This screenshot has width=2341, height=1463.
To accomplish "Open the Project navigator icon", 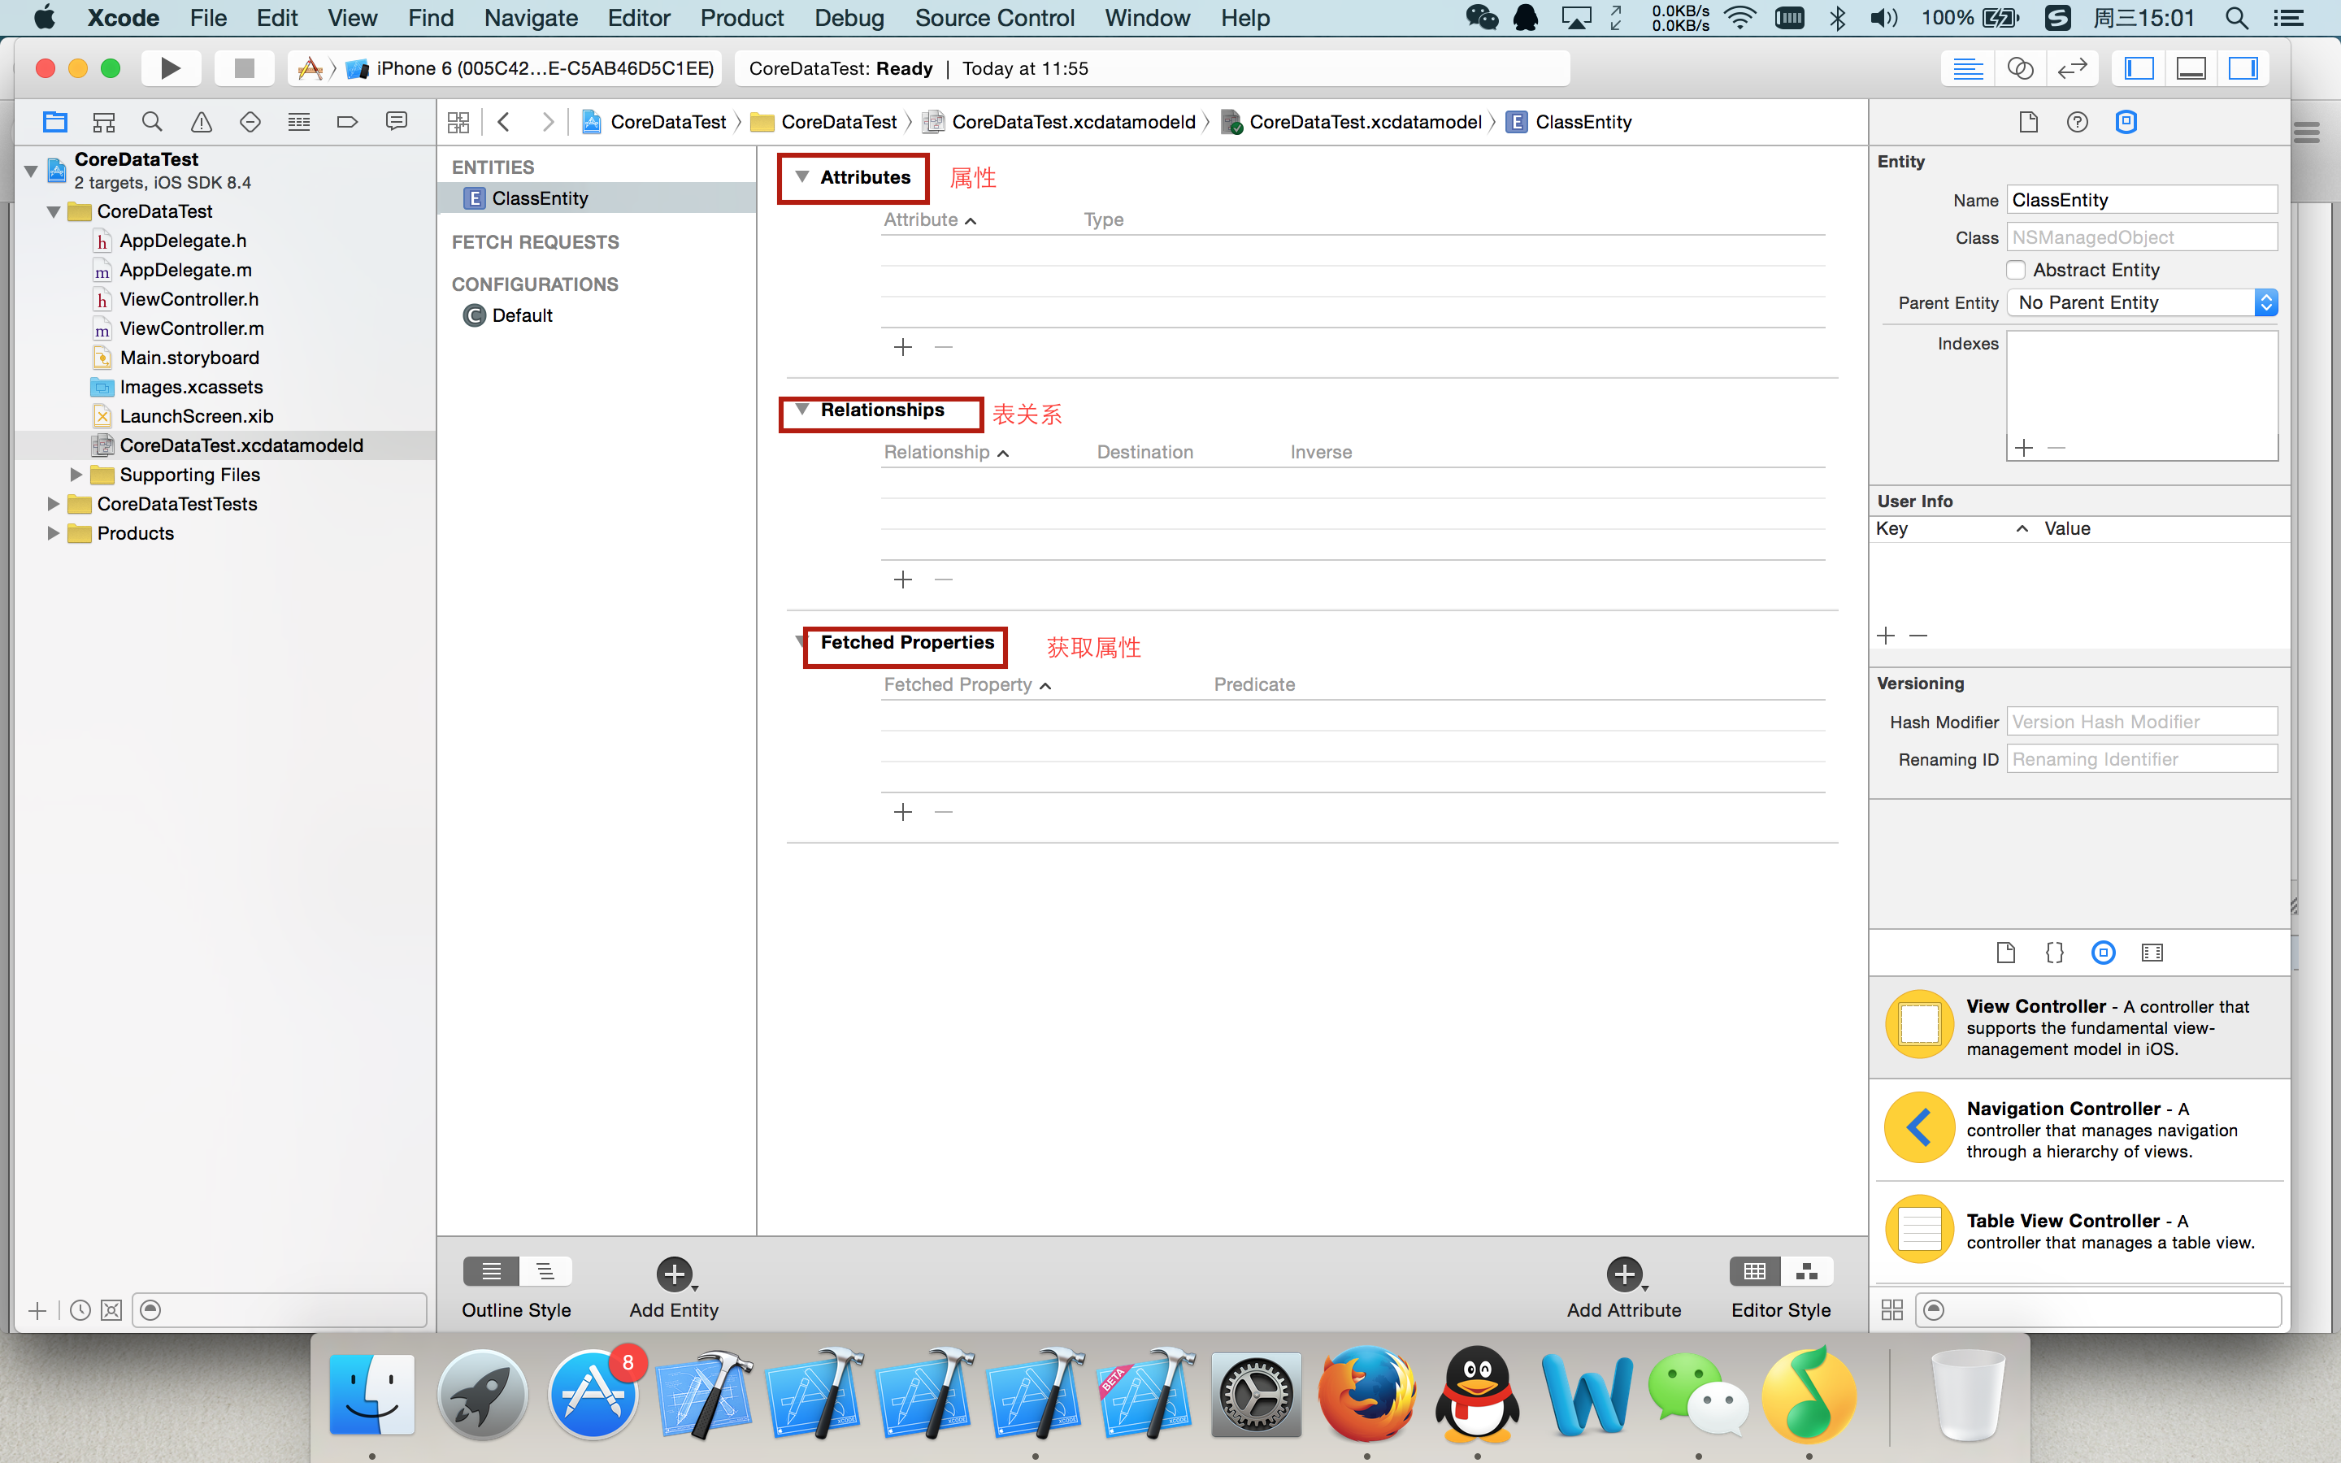I will coord(55,122).
